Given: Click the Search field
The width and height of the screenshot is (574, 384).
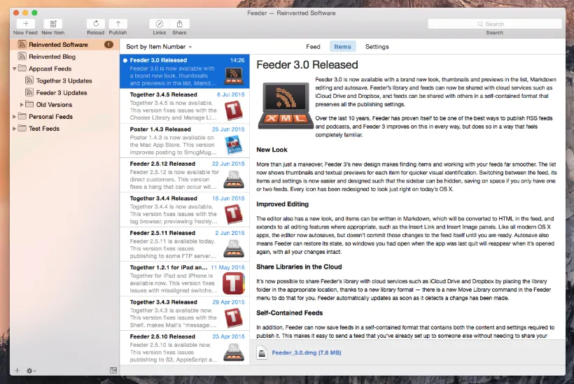Looking at the screenshot, I should coord(495,24).
